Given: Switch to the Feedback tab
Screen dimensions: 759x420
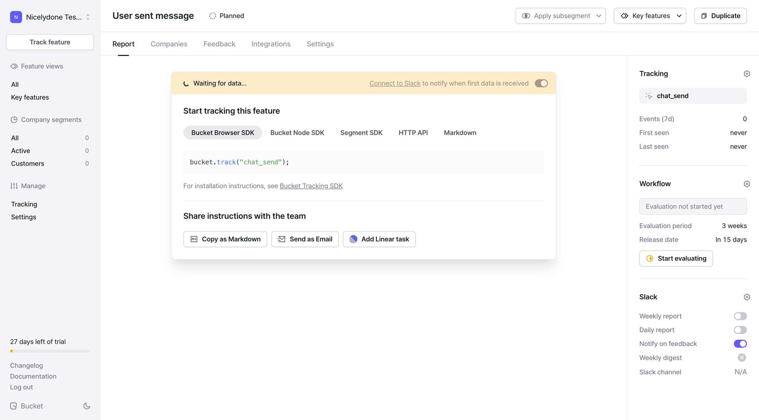Looking at the screenshot, I should pos(219,44).
